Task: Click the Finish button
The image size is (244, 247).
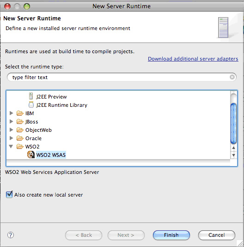Action: tap(171, 235)
